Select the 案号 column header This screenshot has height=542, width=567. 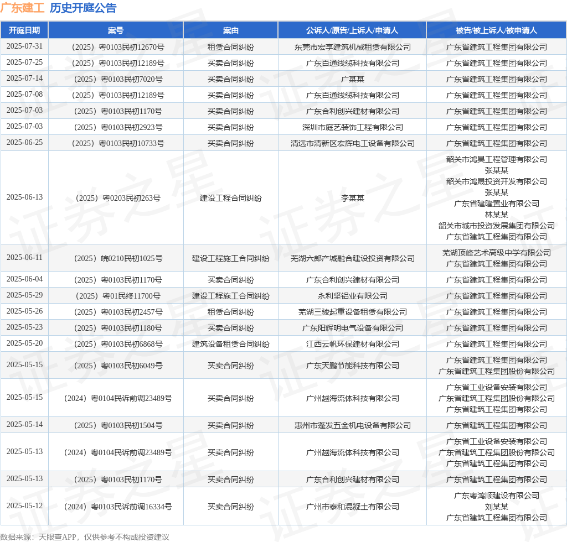point(116,30)
